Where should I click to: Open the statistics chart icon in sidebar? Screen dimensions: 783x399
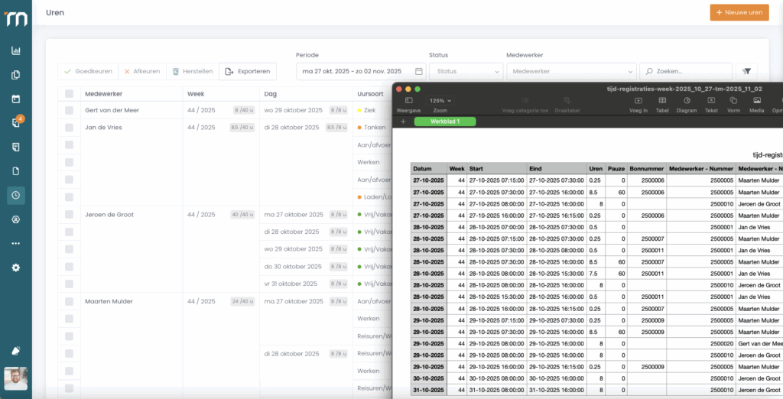[x=15, y=51]
